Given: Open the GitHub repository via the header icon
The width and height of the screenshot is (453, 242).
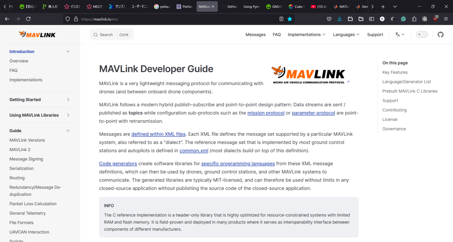Looking at the screenshot, I should [440, 34].
